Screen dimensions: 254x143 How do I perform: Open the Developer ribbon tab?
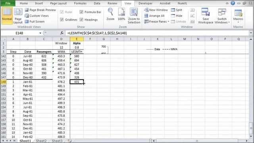145,3
